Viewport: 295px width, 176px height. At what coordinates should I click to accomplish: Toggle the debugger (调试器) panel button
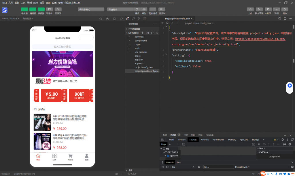tap(41, 9)
